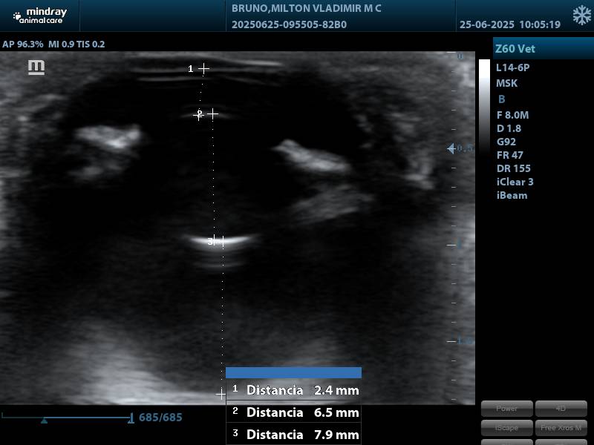Click the Mindray animal care logo
This screenshot has height=445, width=594.
pyautogui.click(x=39, y=16)
